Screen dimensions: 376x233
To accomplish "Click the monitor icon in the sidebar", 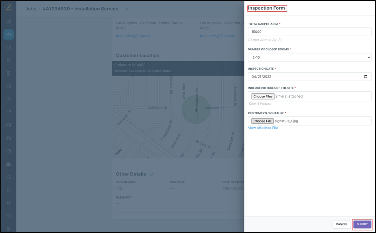I will [9, 216].
